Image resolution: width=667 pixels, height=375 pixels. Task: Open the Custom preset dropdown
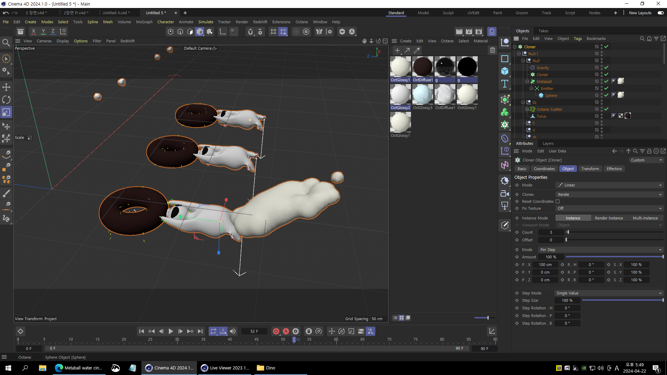(x=646, y=160)
